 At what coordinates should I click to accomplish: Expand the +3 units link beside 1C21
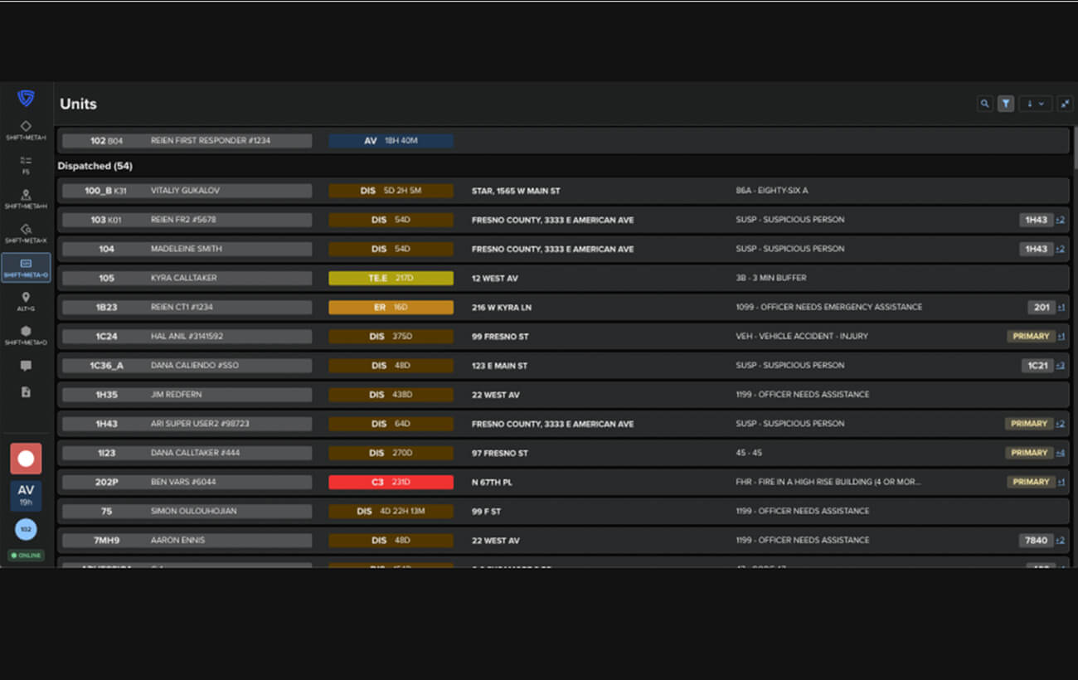[1060, 366]
